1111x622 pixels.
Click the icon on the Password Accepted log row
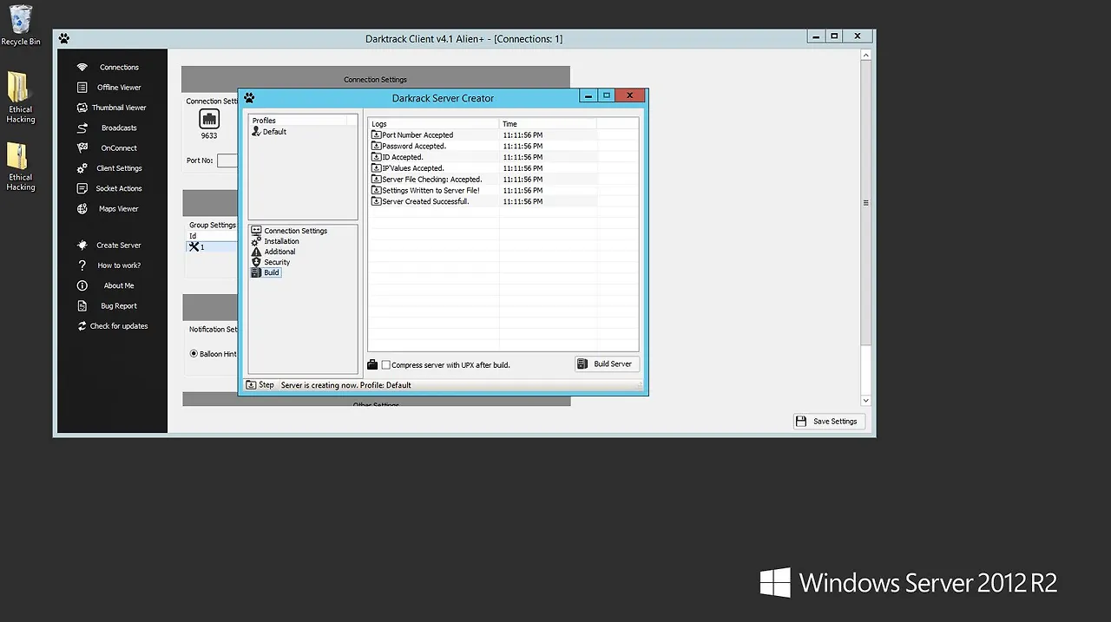[376, 146]
